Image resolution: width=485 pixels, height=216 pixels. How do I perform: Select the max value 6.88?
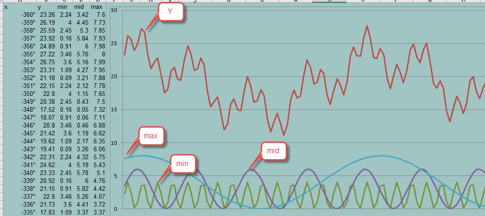tap(100, 125)
